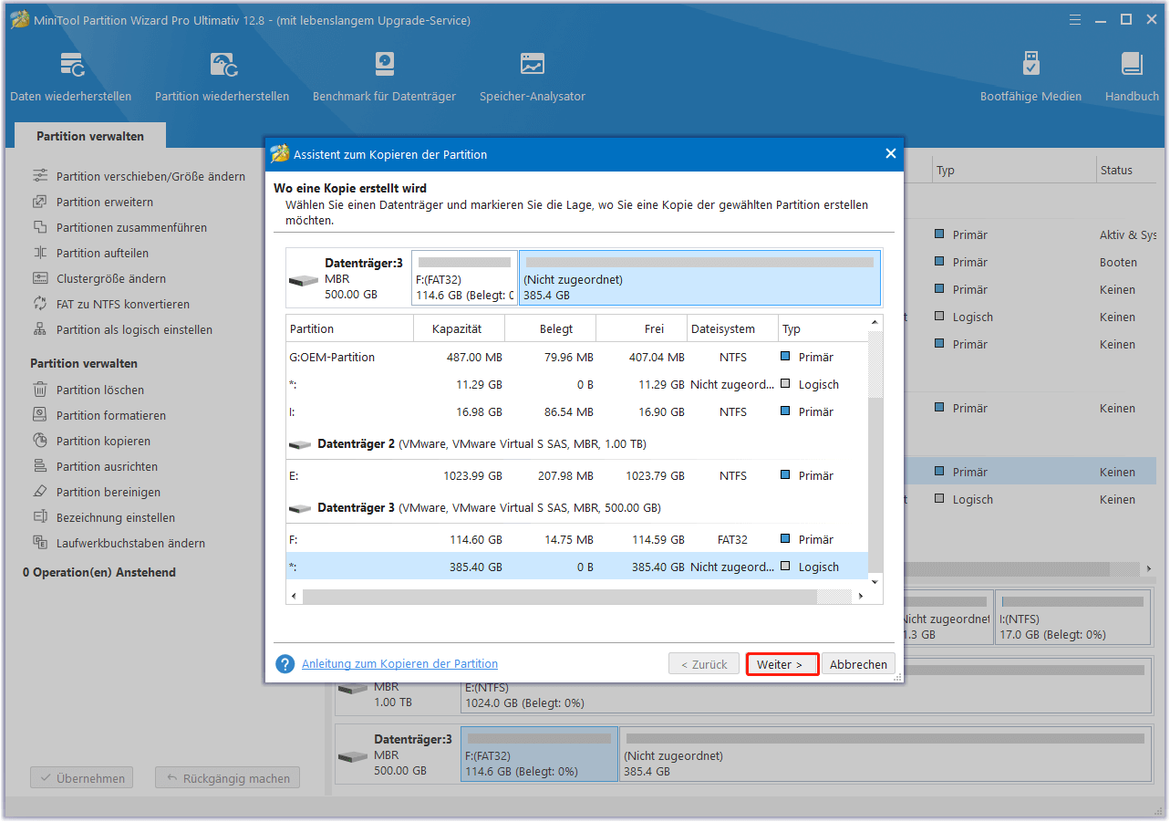This screenshot has height=822, width=1170.
Task: Close the Assistent zum Kopieren dialog
Action: pyautogui.click(x=891, y=154)
